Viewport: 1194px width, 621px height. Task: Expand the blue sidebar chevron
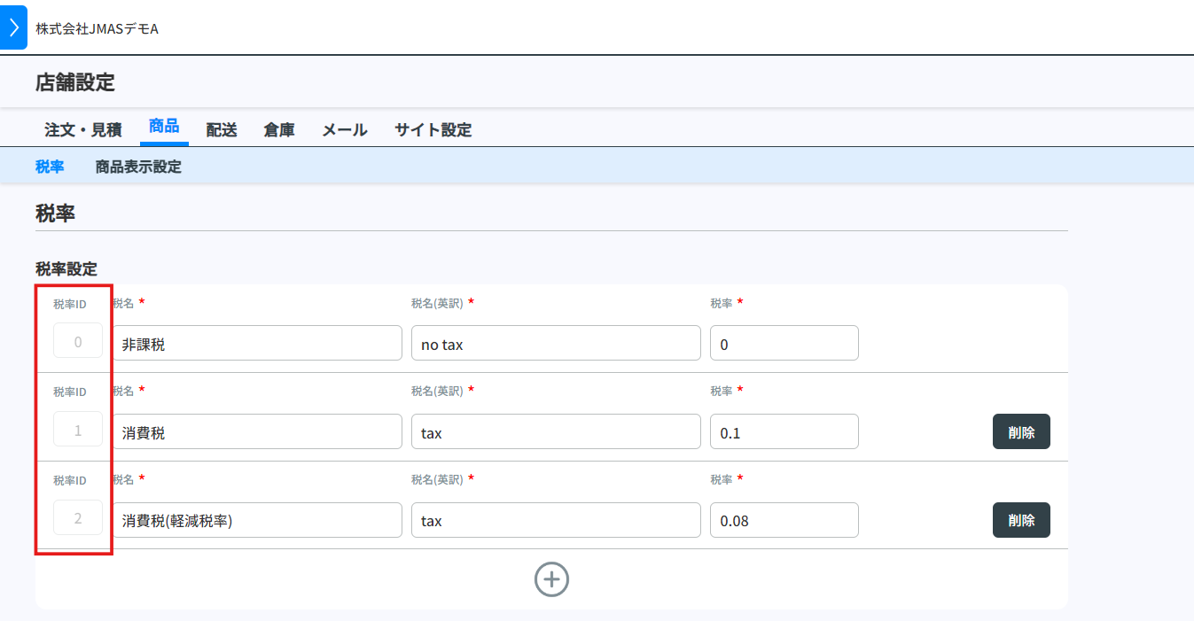pyautogui.click(x=13, y=27)
